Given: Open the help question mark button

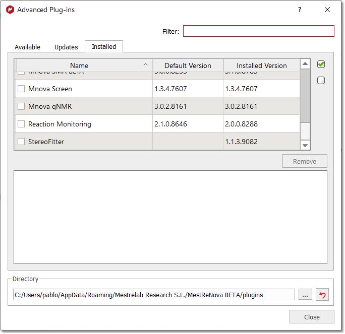Looking at the screenshot, I should click(300, 10).
